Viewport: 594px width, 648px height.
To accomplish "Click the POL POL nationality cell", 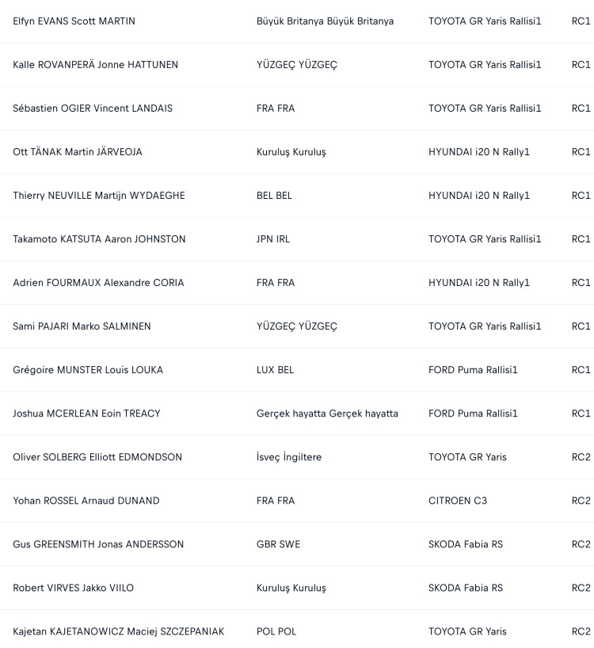I will pos(276,631).
